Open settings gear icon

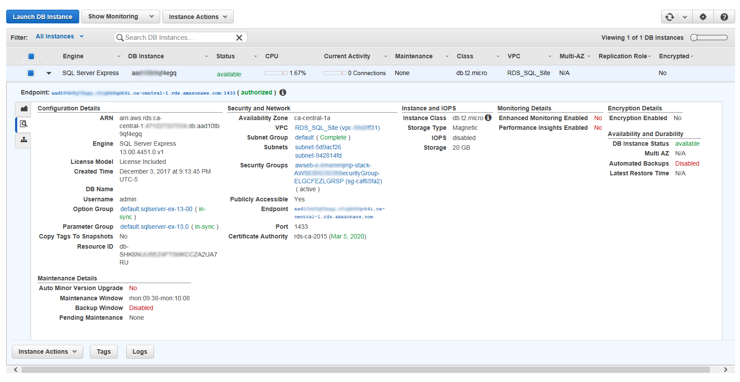703,17
